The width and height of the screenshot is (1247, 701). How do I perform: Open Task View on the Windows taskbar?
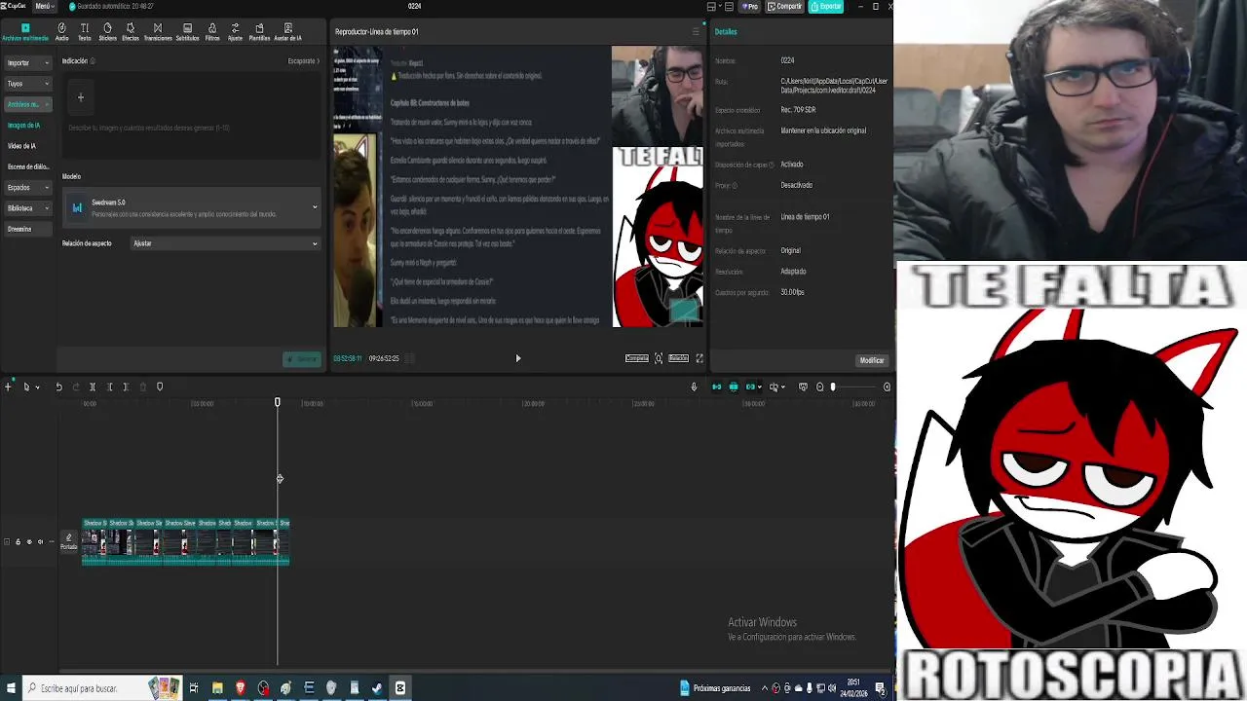194,688
